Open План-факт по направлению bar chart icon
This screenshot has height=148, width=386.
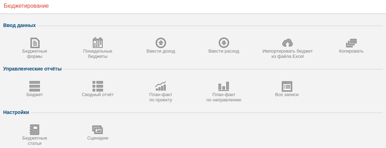click(x=224, y=86)
